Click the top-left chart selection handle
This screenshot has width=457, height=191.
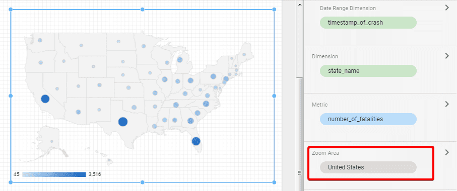pos(11,10)
